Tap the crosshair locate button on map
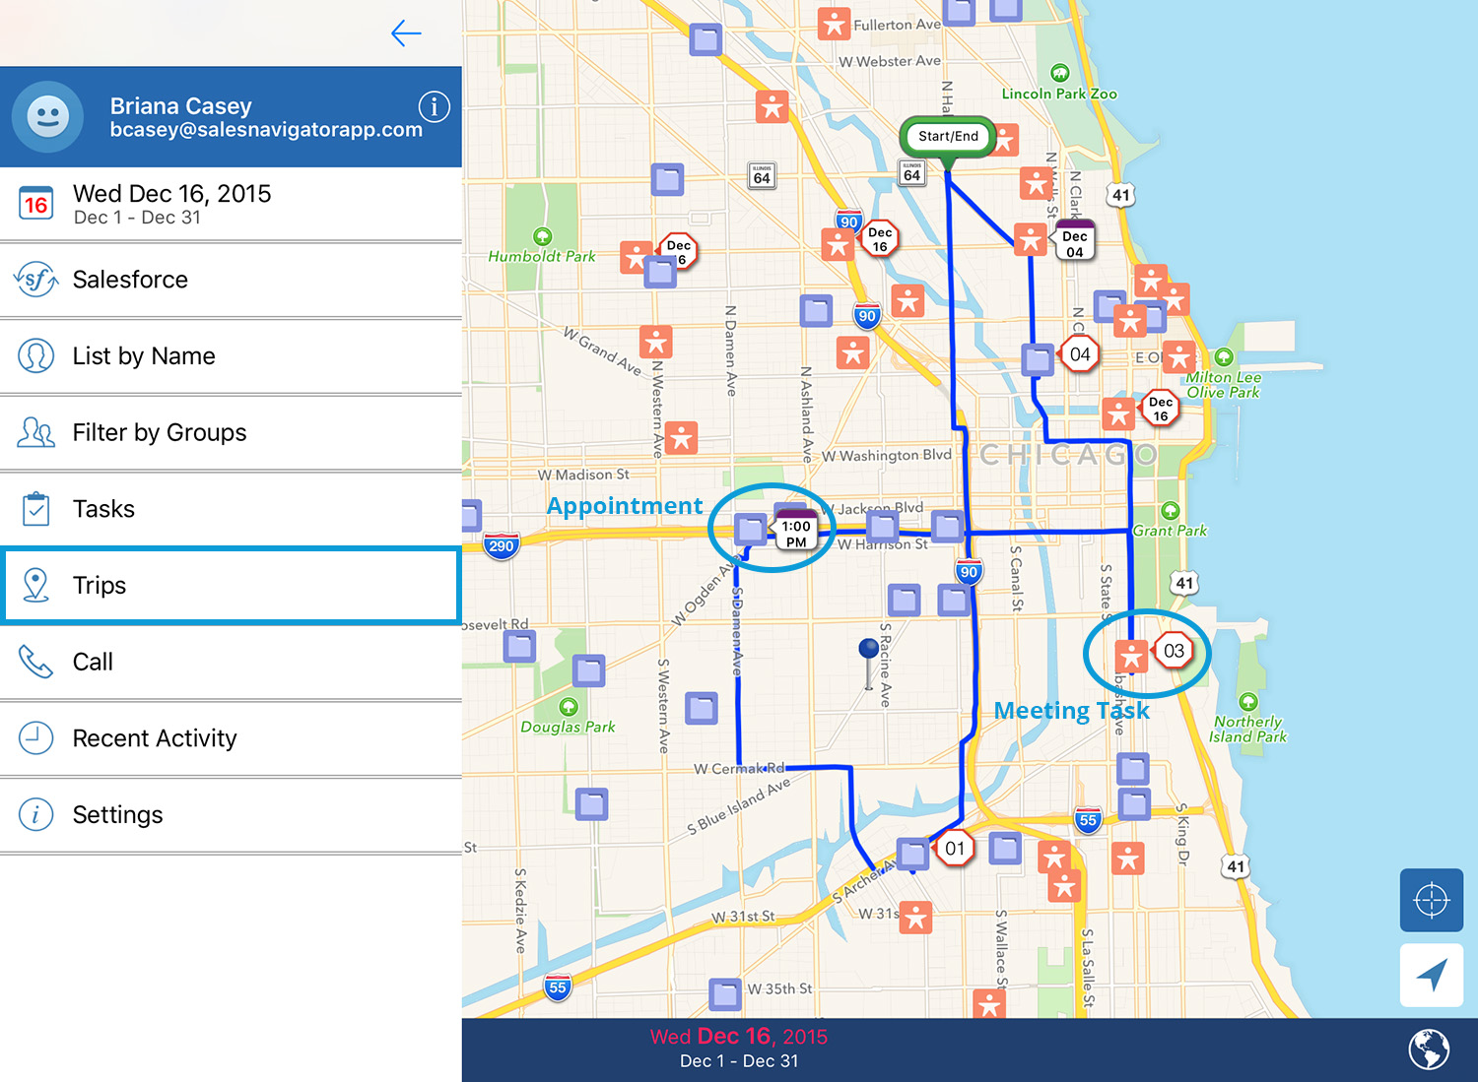This screenshot has height=1082, width=1478. 1431,900
